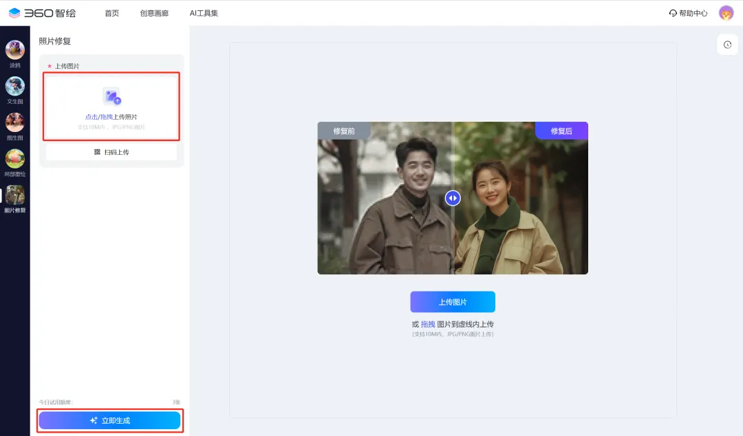Image resolution: width=743 pixels, height=436 pixels.
Task: Open the AI工具集 menu item
Action: (x=204, y=13)
